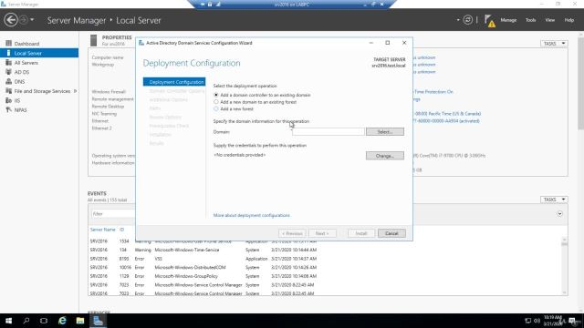Launch Internet Explorer from the taskbar
584x328 pixels.
[62, 321]
